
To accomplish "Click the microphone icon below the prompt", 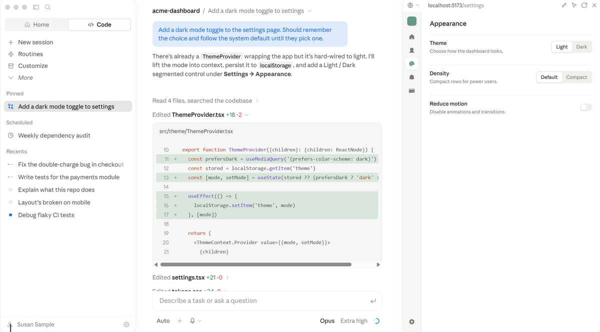I will coord(192,321).
